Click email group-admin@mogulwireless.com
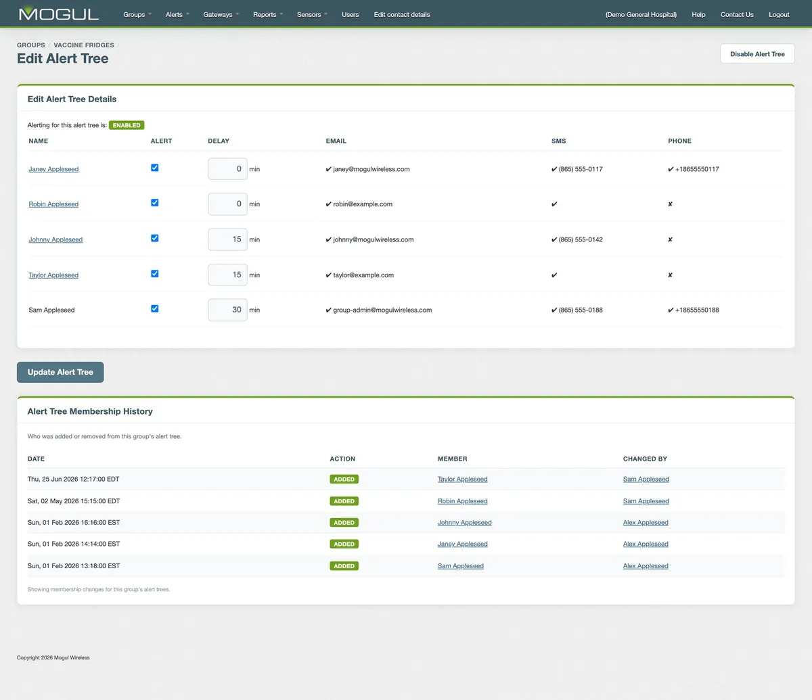The height and width of the screenshot is (700, 812). [x=382, y=310]
